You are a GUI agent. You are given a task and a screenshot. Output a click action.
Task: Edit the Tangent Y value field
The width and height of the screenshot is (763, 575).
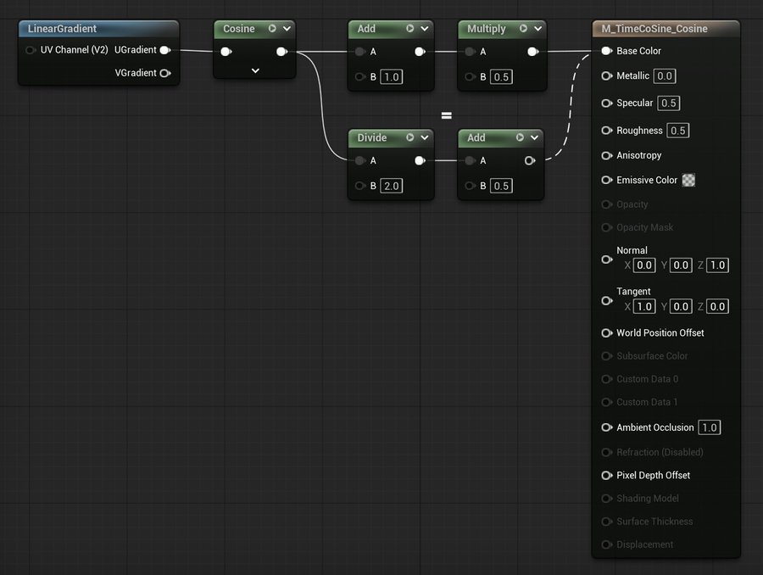coord(681,307)
